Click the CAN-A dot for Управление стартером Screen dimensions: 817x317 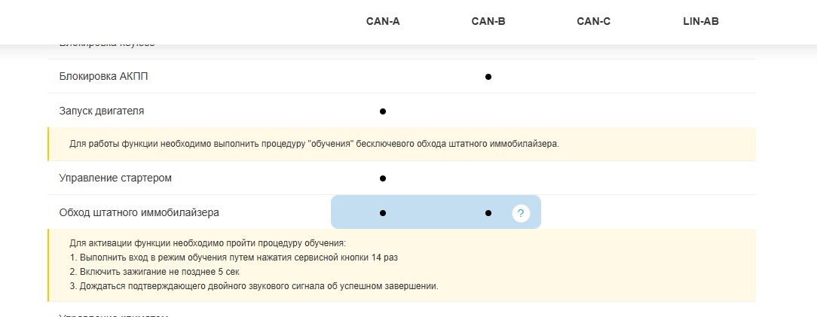pyautogui.click(x=382, y=178)
